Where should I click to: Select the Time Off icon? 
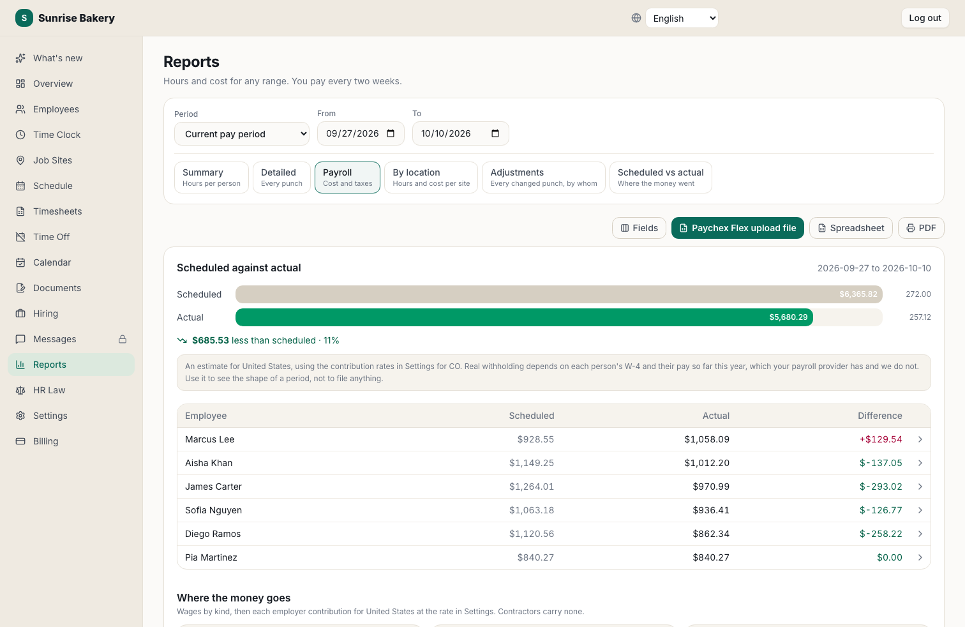(20, 237)
